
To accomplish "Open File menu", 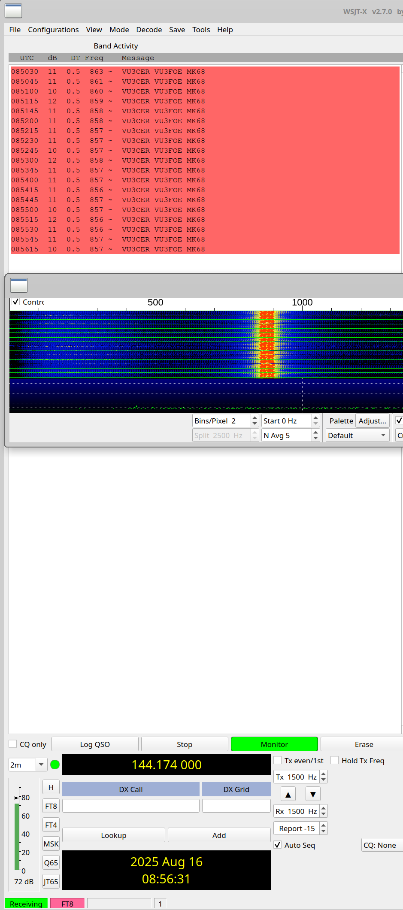I will pyautogui.click(x=15, y=30).
